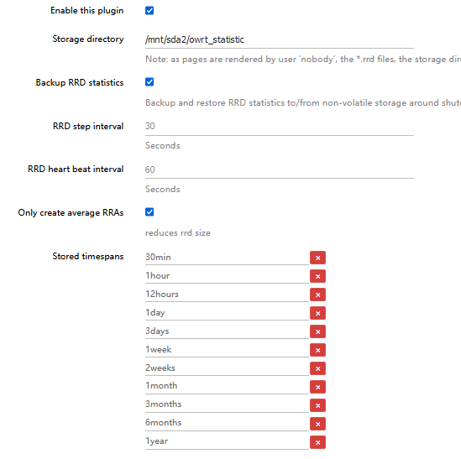The image size is (461, 459).
Task: Click the RRD step interval field
Action: [x=280, y=127]
